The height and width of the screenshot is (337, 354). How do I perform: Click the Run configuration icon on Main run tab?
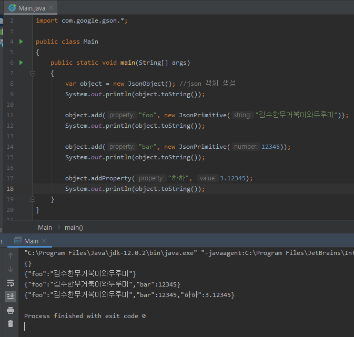coord(18,241)
